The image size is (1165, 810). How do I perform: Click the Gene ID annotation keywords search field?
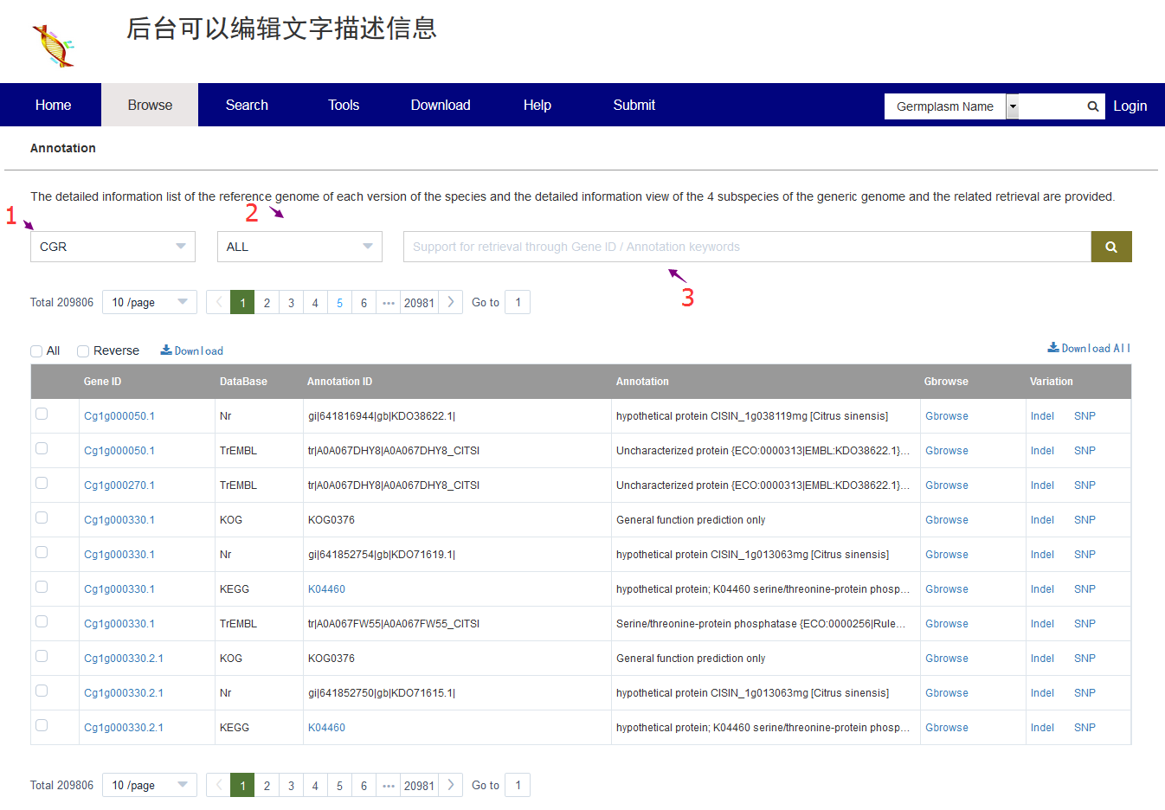746,247
